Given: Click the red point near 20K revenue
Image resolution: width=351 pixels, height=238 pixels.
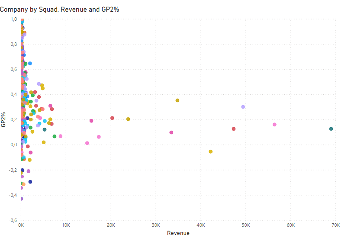Looking at the screenshot, I should 112,118.
